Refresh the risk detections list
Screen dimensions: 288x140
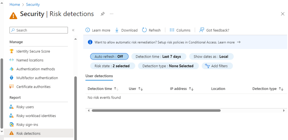(151, 30)
